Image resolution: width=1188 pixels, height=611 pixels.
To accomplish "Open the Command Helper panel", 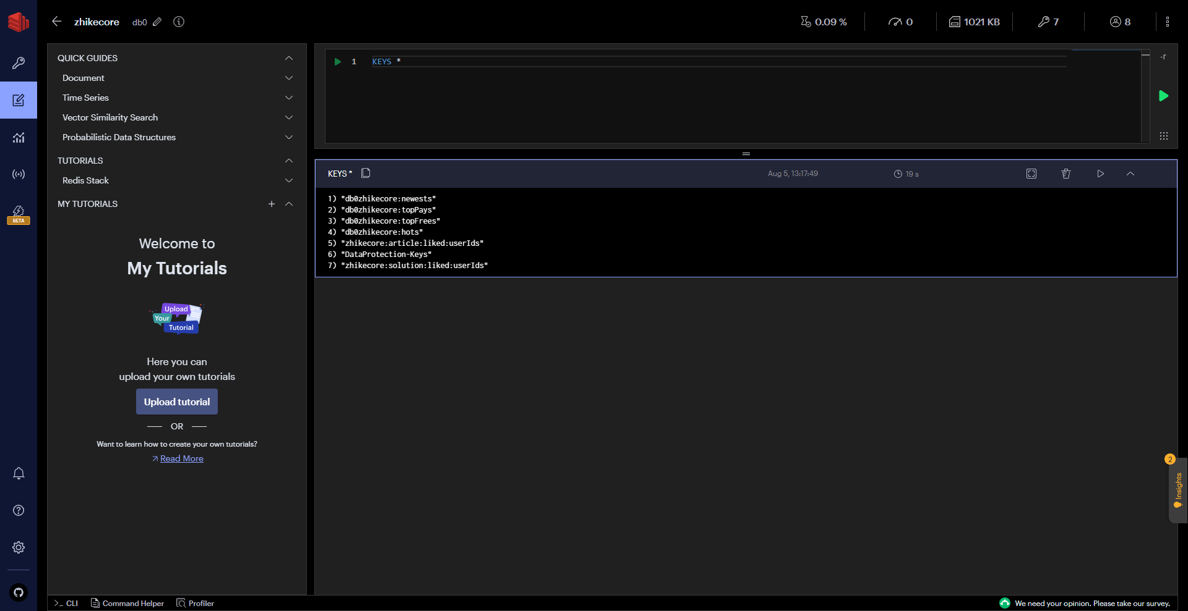I will click(x=127, y=603).
